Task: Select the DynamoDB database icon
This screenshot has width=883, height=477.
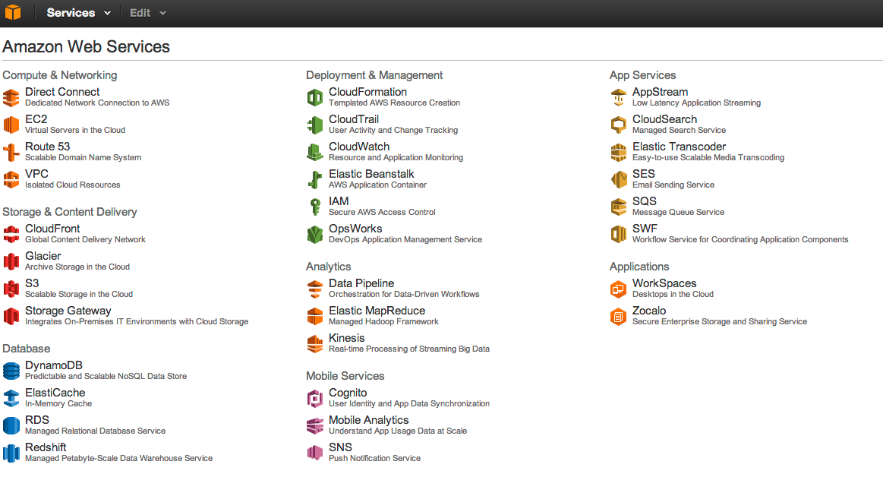Action: [x=11, y=371]
